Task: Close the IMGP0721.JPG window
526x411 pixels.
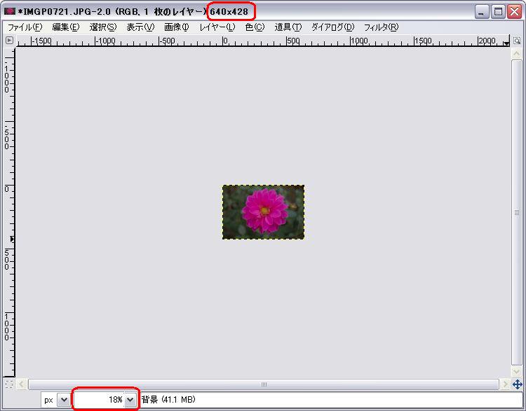Action: tap(514, 12)
